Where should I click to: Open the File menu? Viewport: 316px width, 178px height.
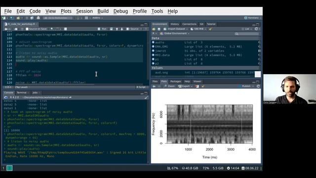[x=8, y=11]
